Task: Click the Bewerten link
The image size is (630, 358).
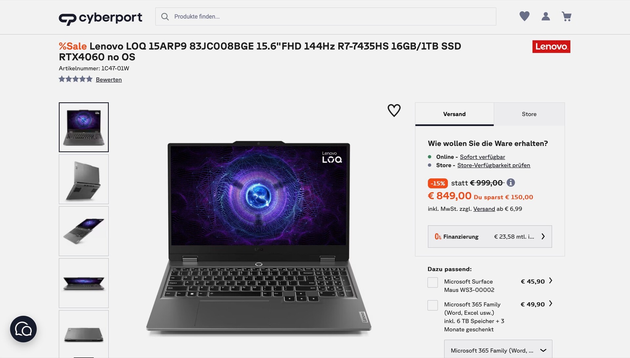Action: [109, 80]
